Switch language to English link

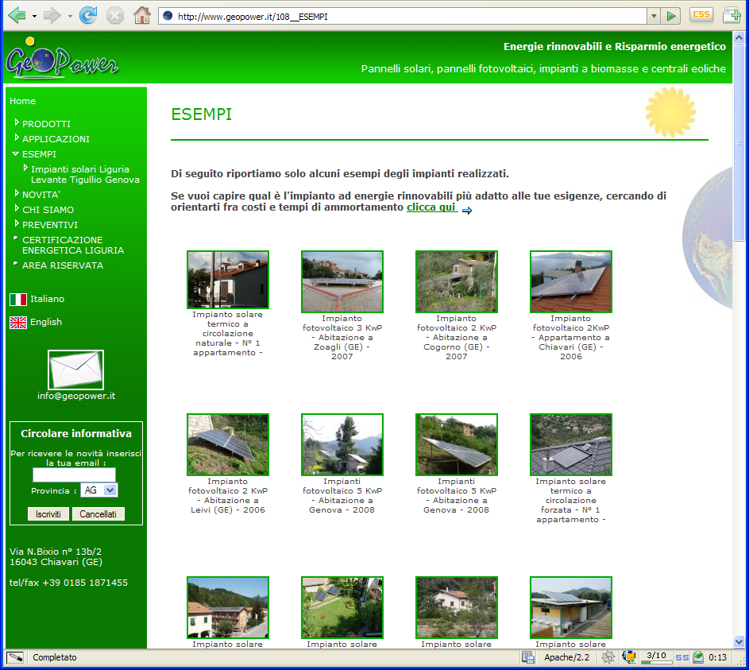pyautogui.click(x=46, y=322)
